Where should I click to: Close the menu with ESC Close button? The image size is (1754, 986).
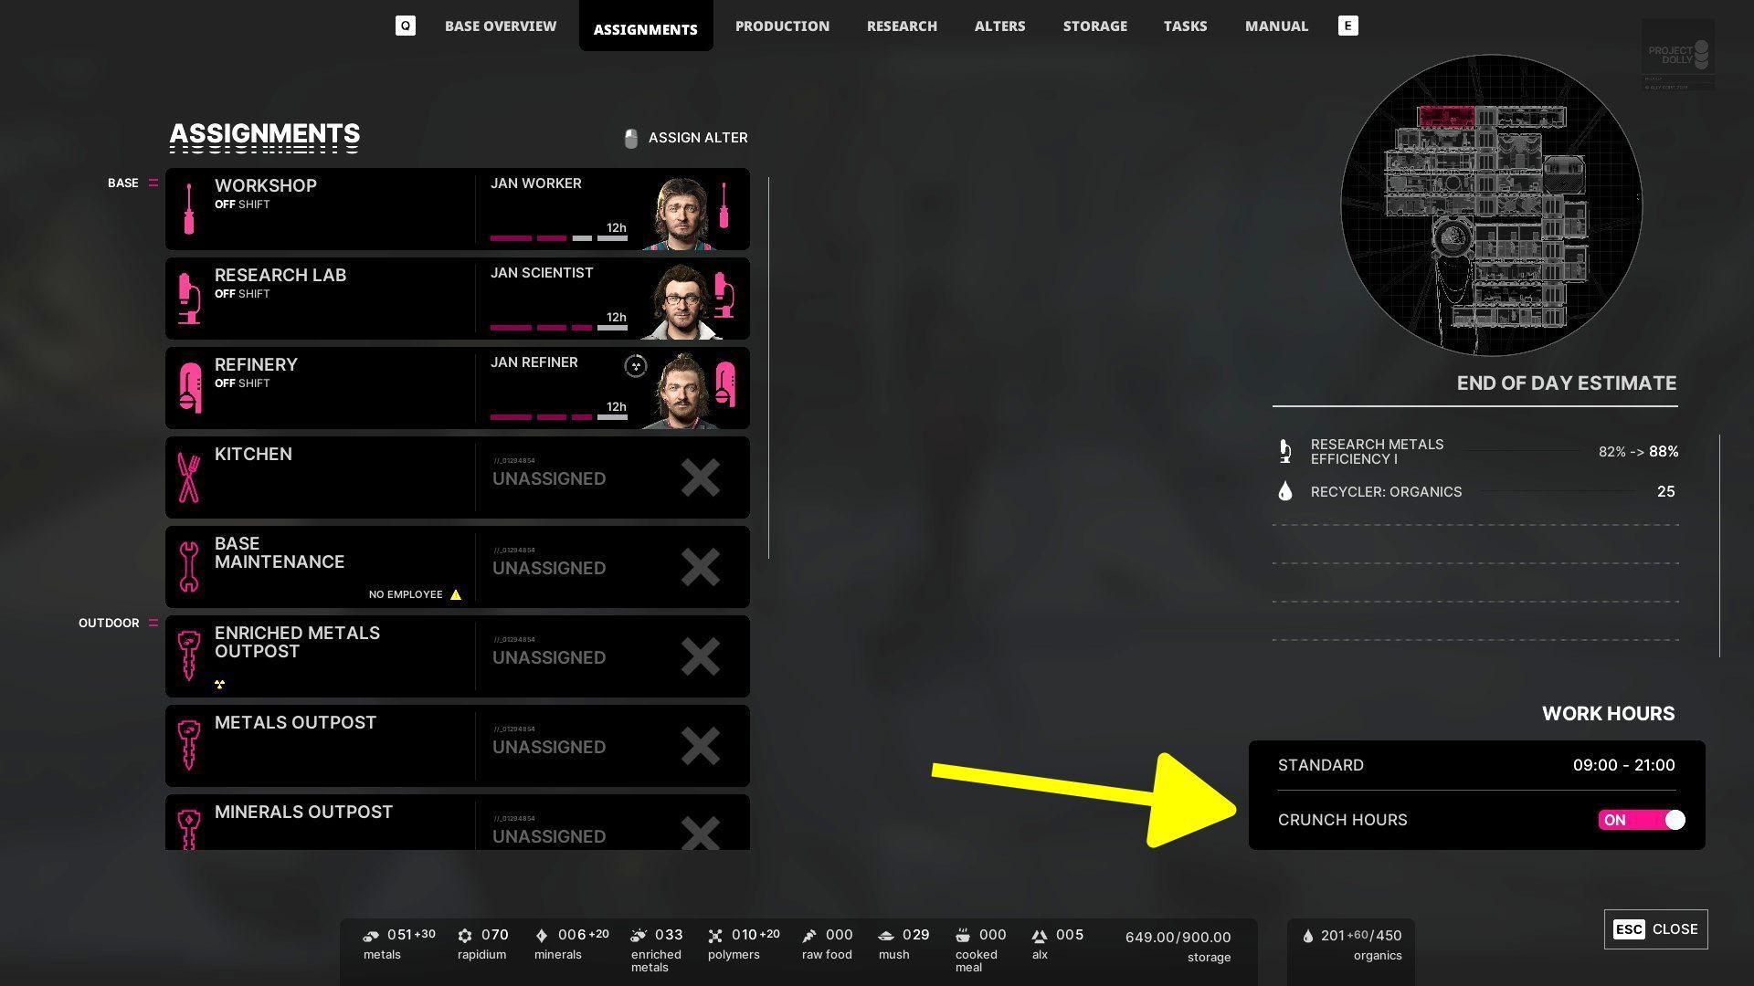pos(1655,929)
